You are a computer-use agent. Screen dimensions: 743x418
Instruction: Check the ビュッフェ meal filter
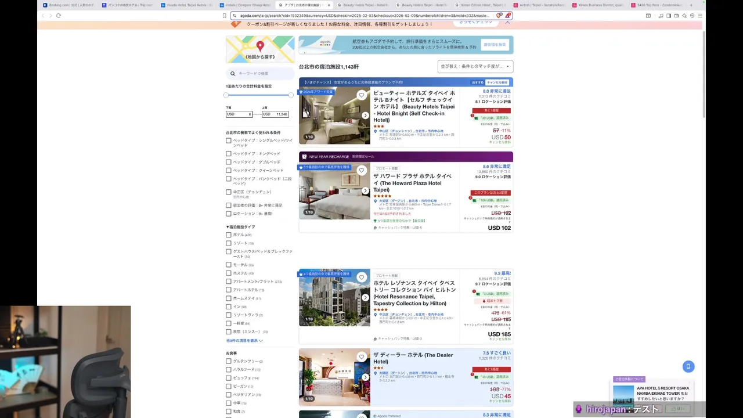pos(229,378)
